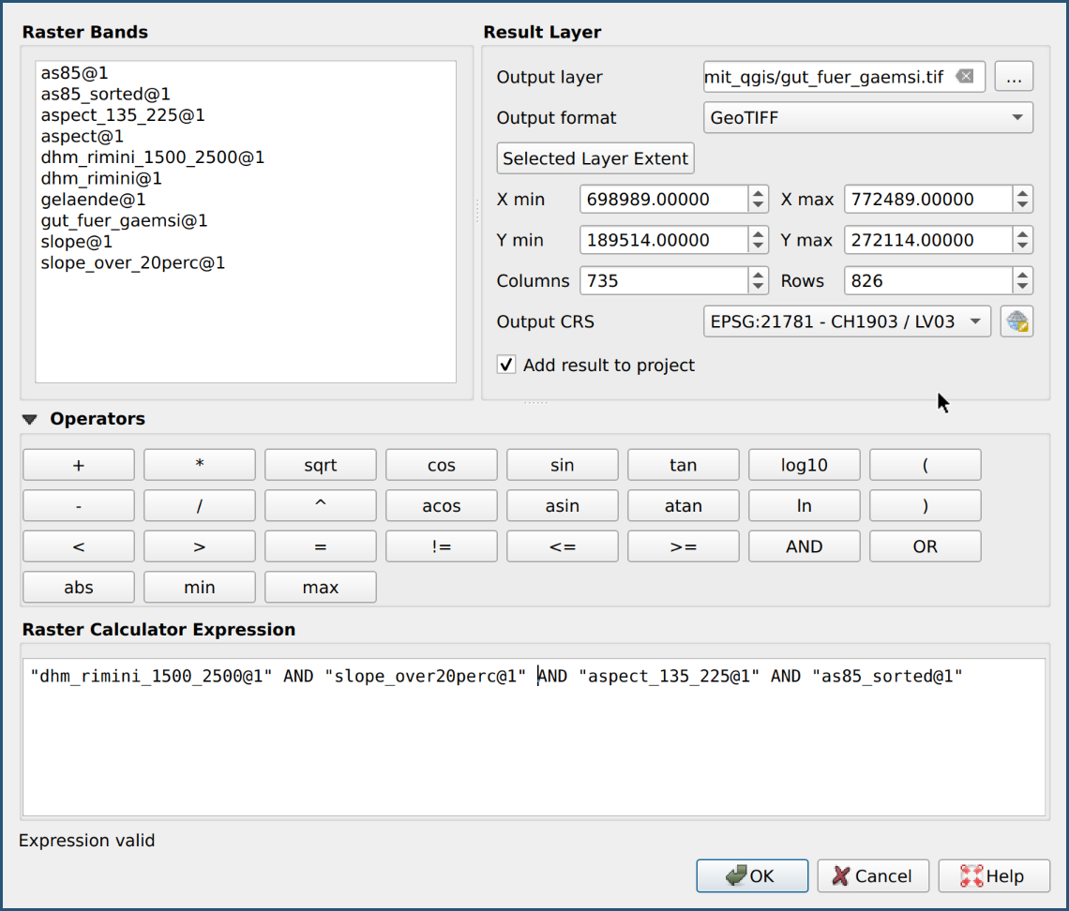The height and width of the screenshot is (911, 1069).
Task: Open the Output format dropdown
Action: 867,118
